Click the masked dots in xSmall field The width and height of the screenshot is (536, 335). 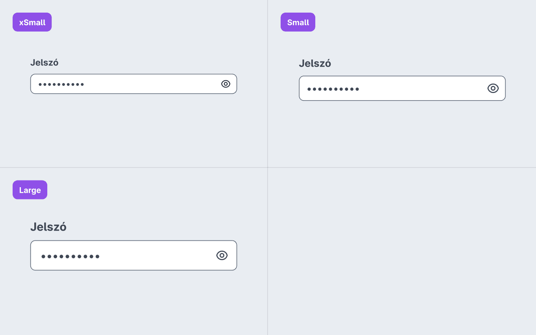pyautogui.click(x=61, y=84)
